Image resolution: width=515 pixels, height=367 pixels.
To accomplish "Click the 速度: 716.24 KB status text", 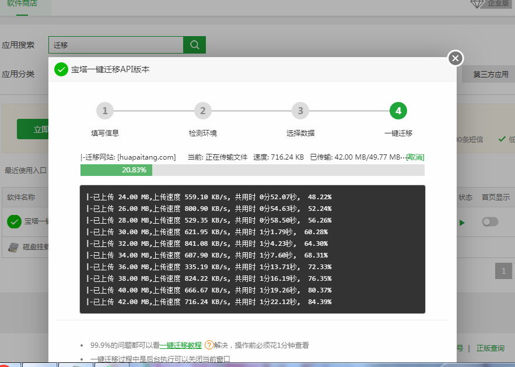I will (278, 157).
